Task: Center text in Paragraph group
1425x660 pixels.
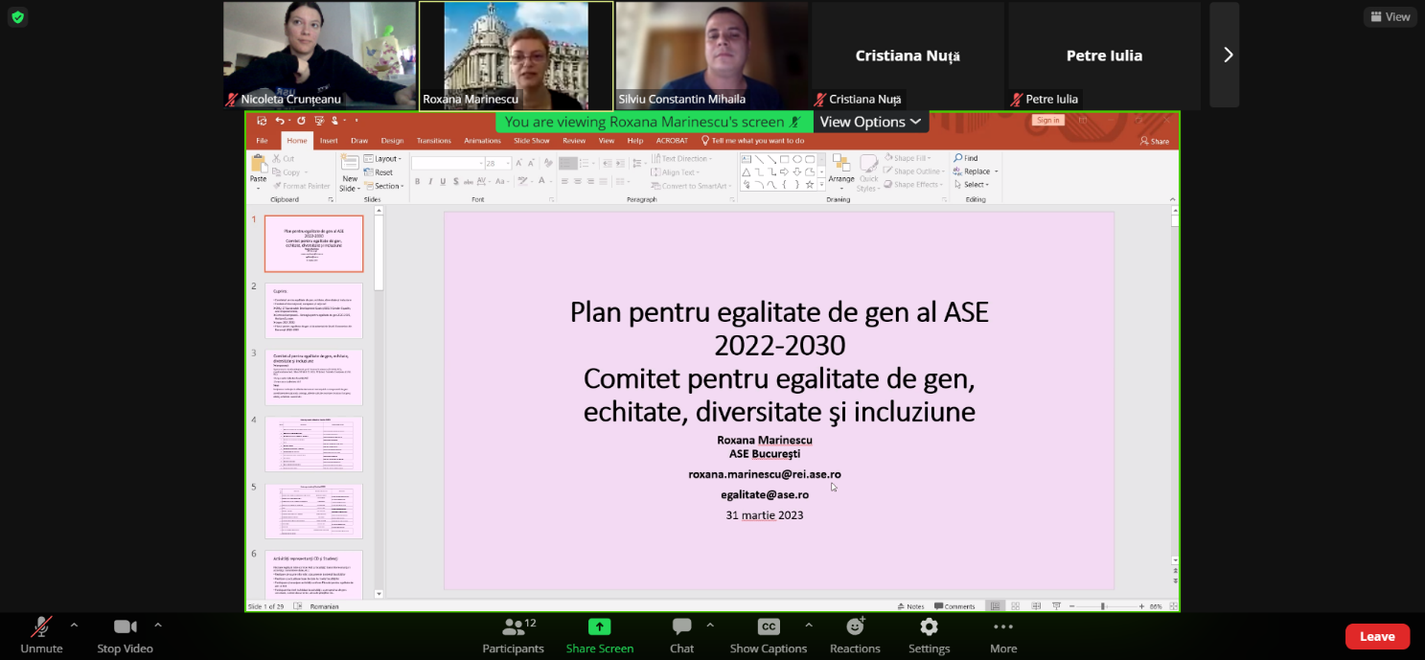Action: click(x=578, y=181)
